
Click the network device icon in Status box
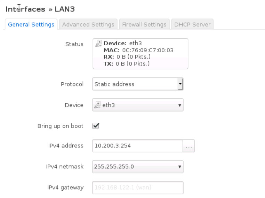coord(99,44)
